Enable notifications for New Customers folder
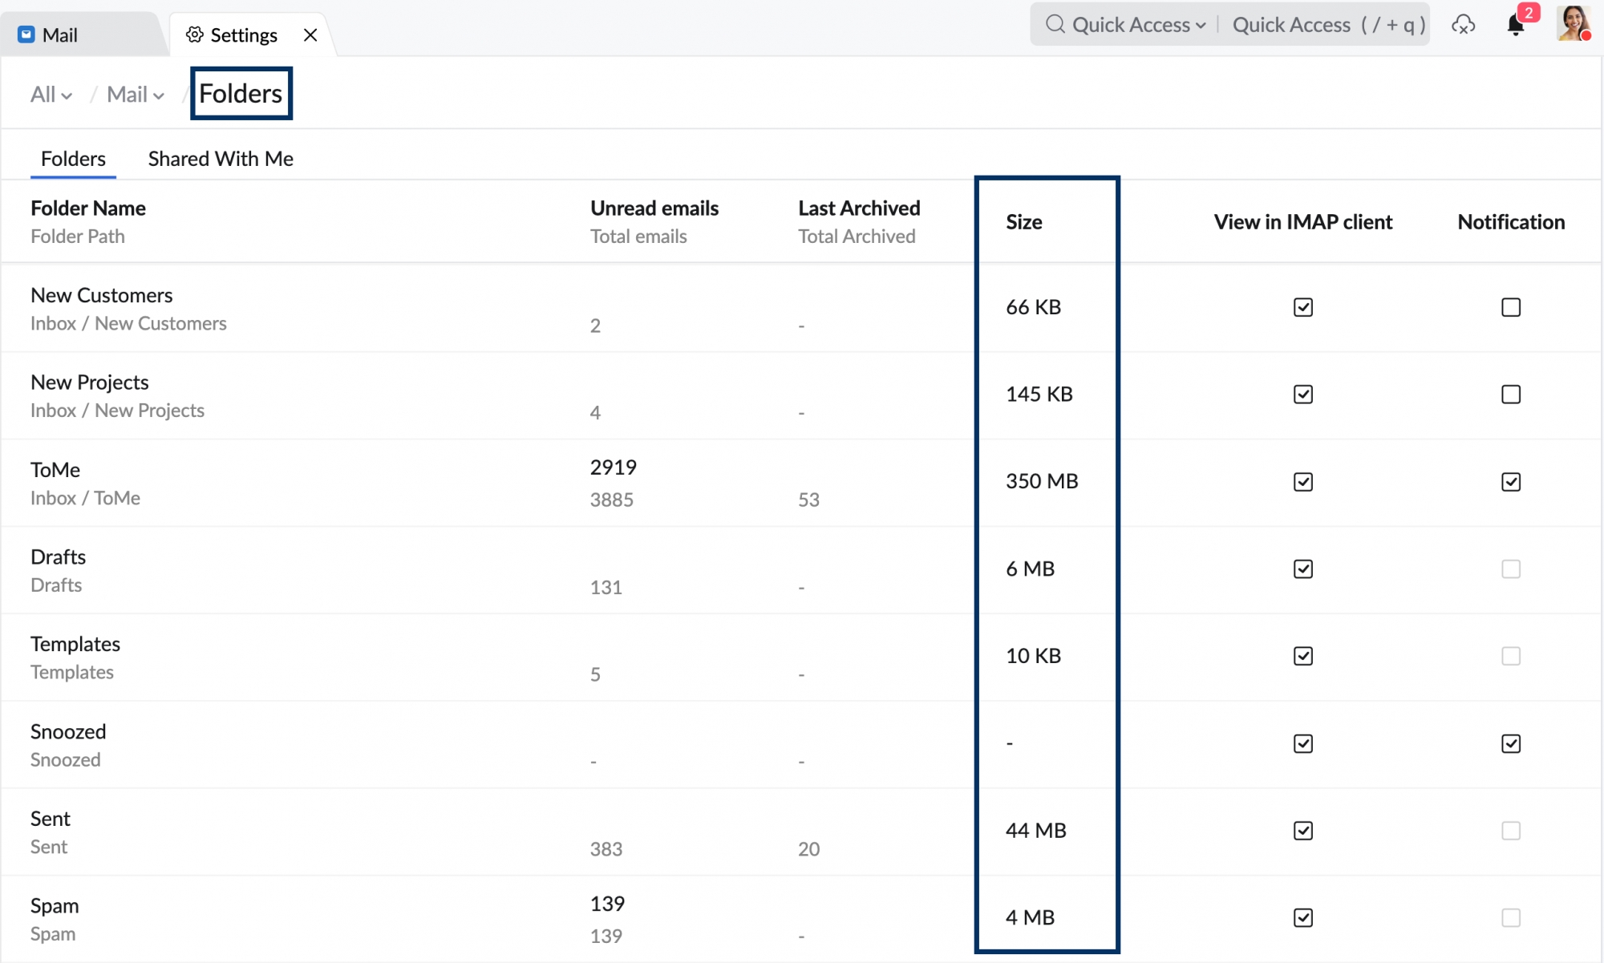The width and height of the screenshot is (1604, 963). tap(1512, 307)
